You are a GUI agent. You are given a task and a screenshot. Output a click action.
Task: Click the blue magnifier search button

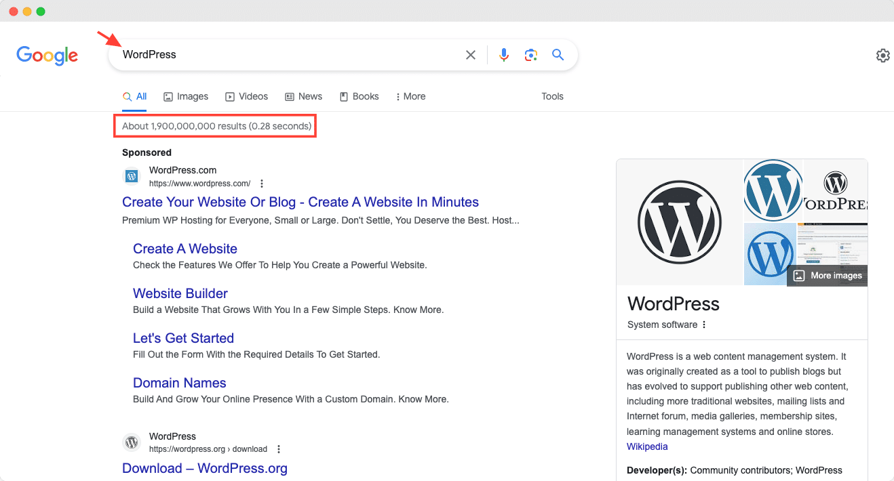click(x=558, y=55)
